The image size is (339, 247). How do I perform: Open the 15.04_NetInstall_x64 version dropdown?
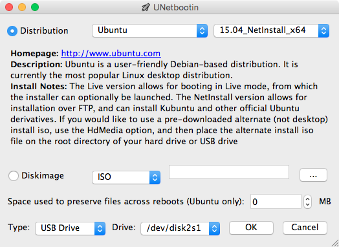click(272, 30)
